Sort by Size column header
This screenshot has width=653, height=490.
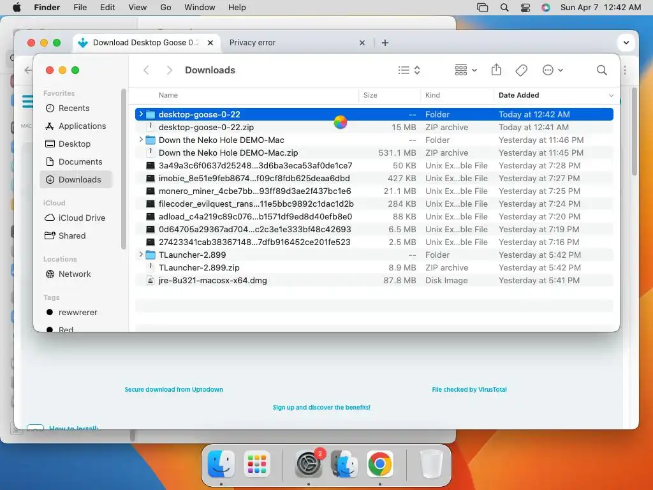(x=371, y=95)
